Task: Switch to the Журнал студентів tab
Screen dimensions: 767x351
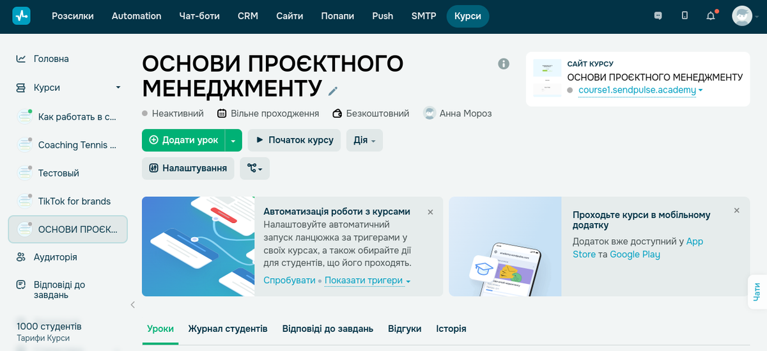Action: pos(228,329)
